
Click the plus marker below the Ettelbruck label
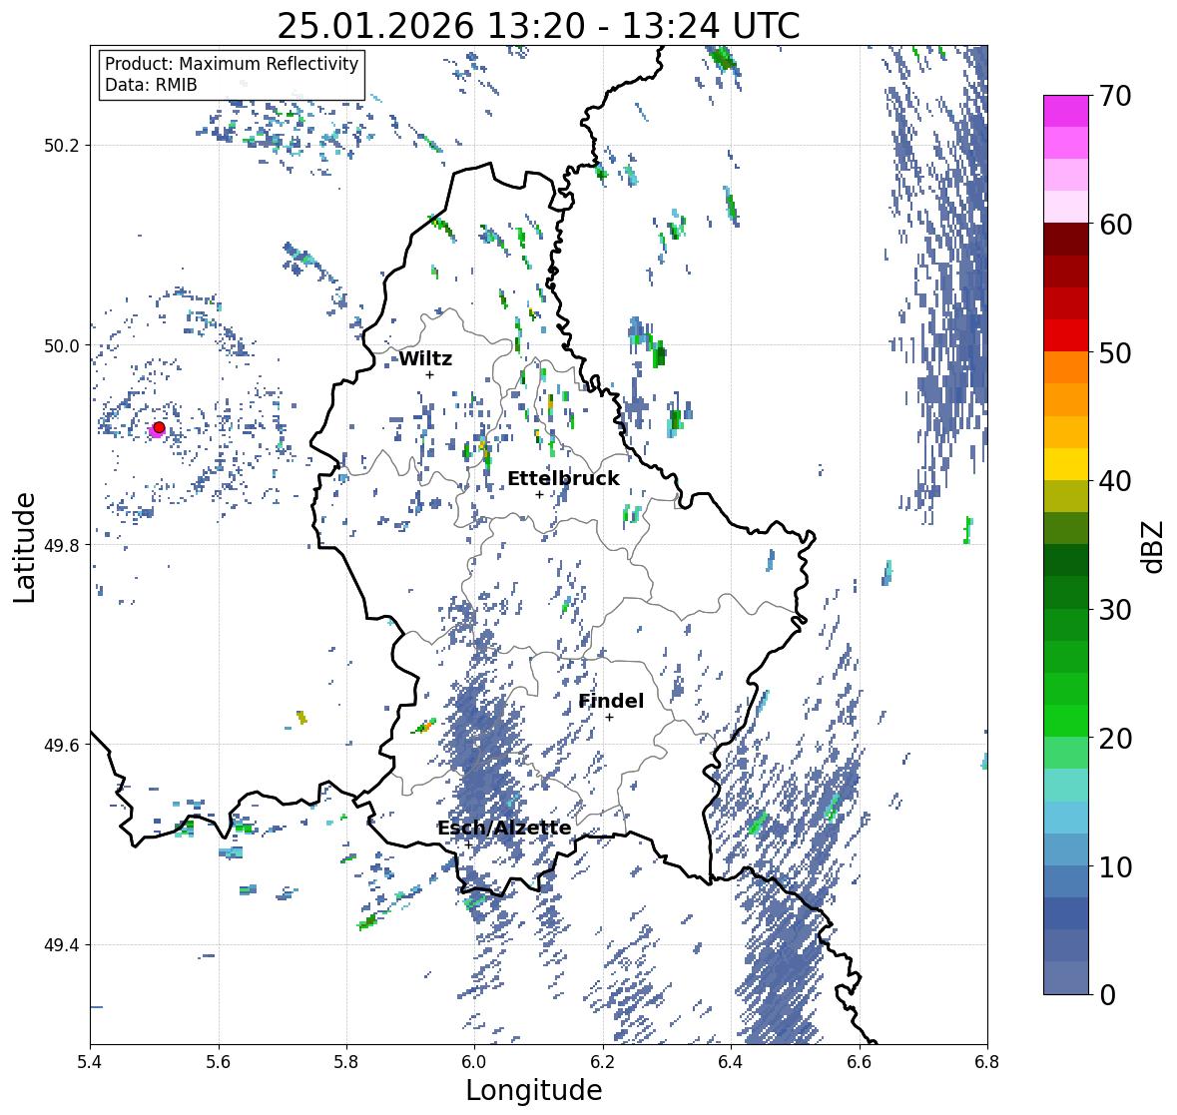pos(539,494)
